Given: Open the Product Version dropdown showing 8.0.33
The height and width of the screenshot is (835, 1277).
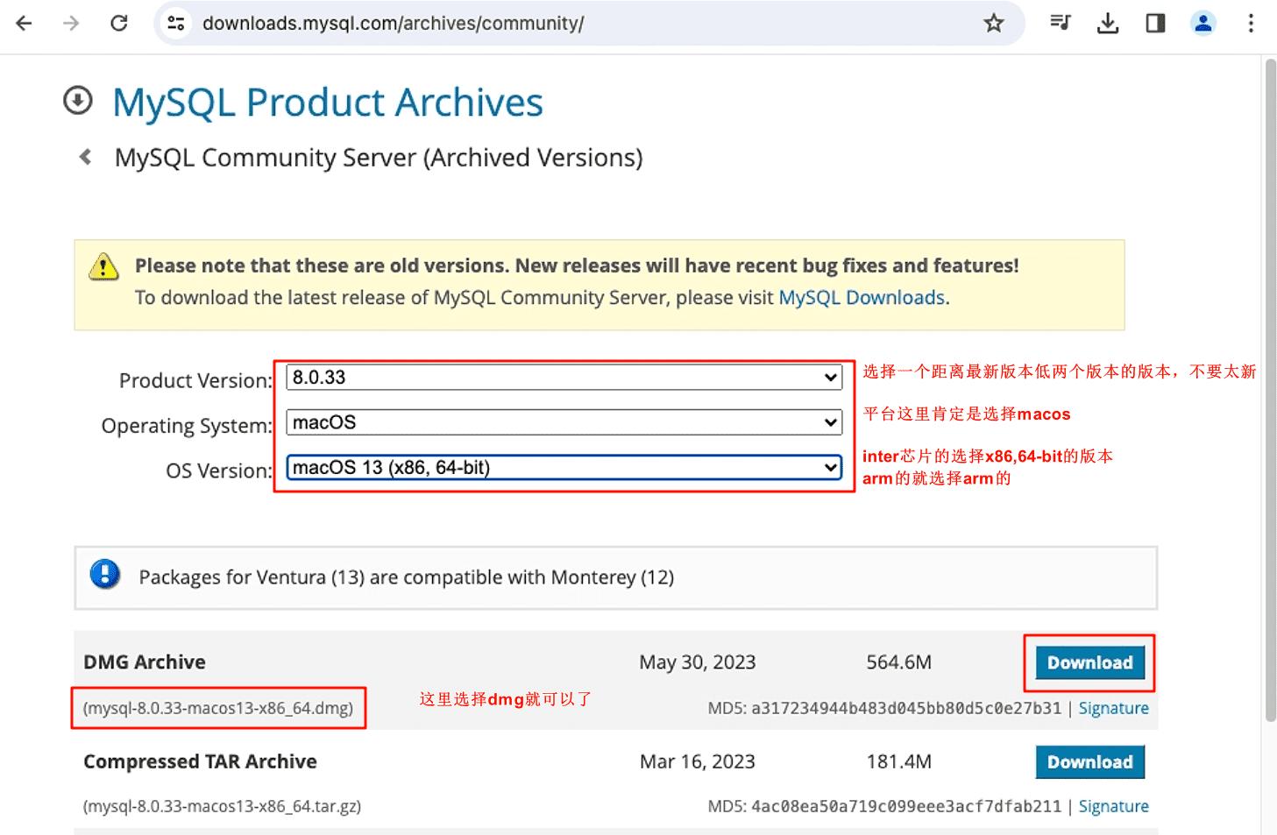Looking at the screenshot, I should [x=564, y=378].
